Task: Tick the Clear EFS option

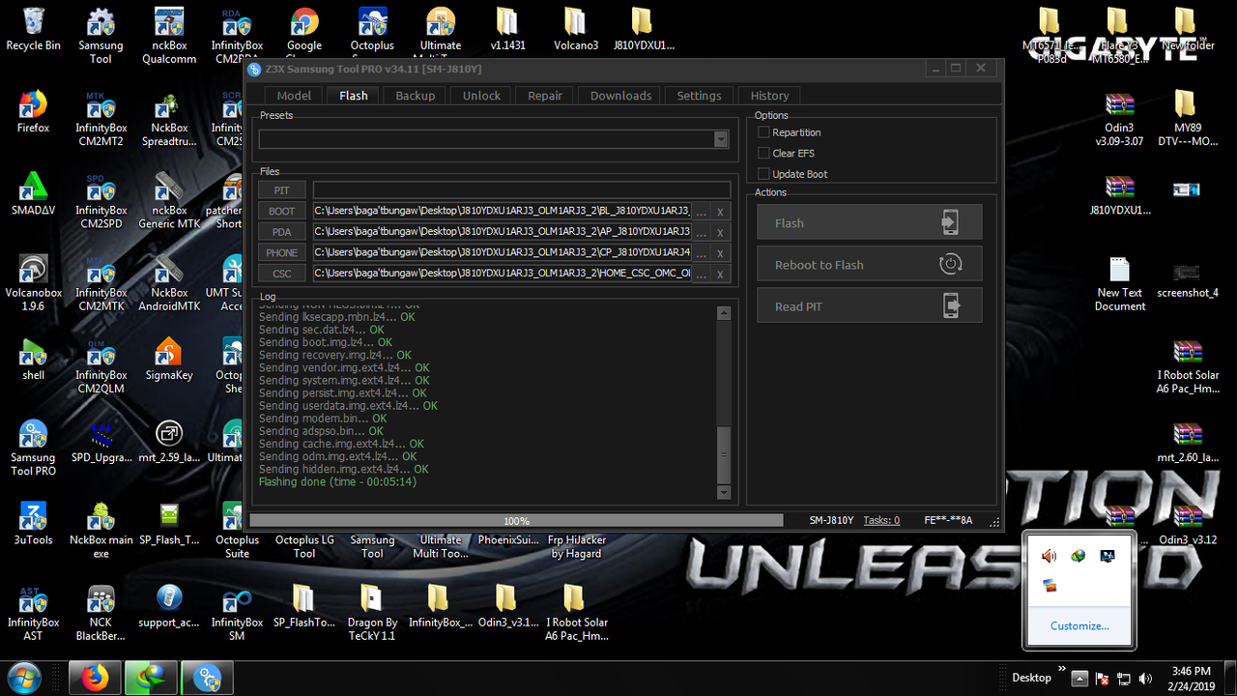Action: [x=763, y=153]
